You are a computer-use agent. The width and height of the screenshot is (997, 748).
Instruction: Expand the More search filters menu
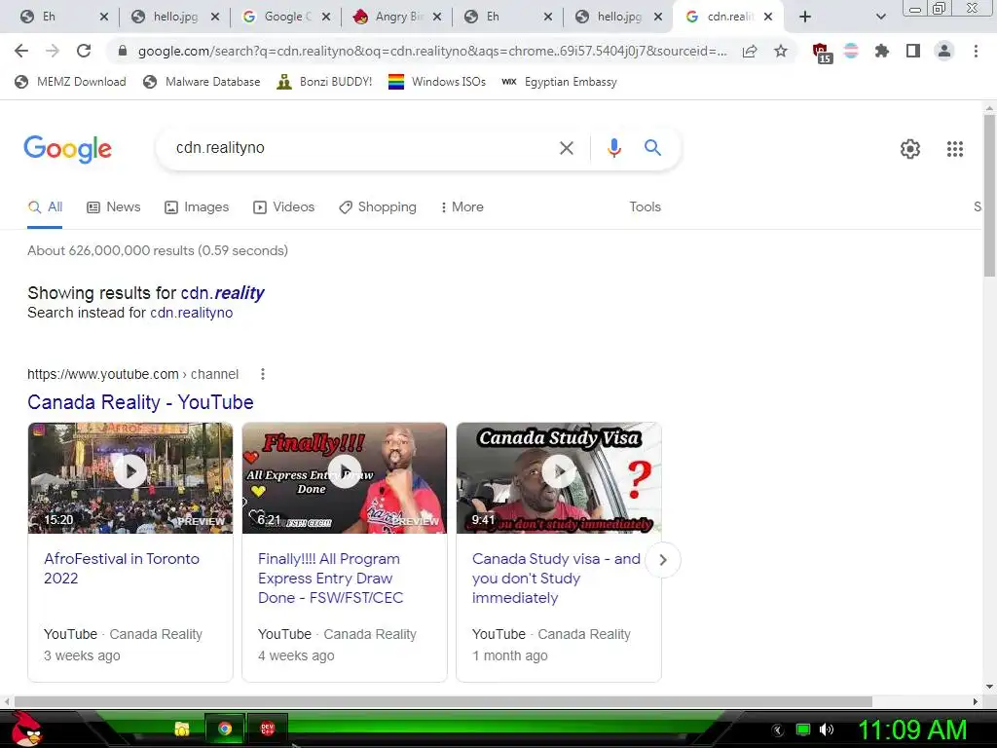(462, 206)
